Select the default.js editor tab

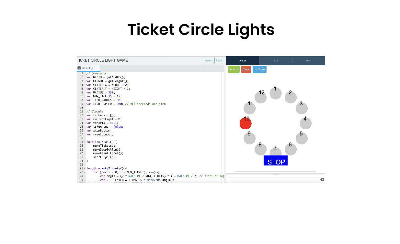[x=88, y=68]
